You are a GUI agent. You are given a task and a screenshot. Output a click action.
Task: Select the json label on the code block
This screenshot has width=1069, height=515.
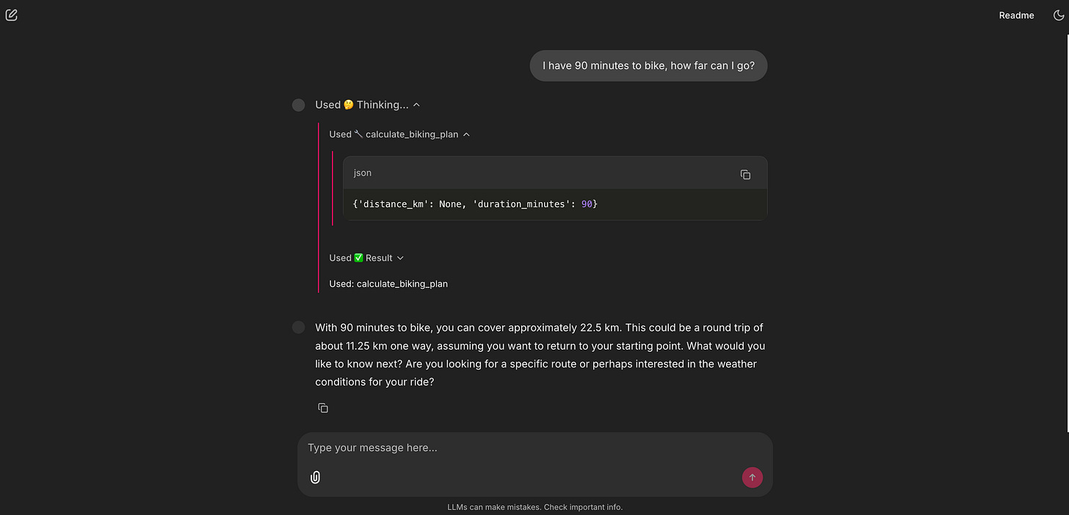[362, 173]
